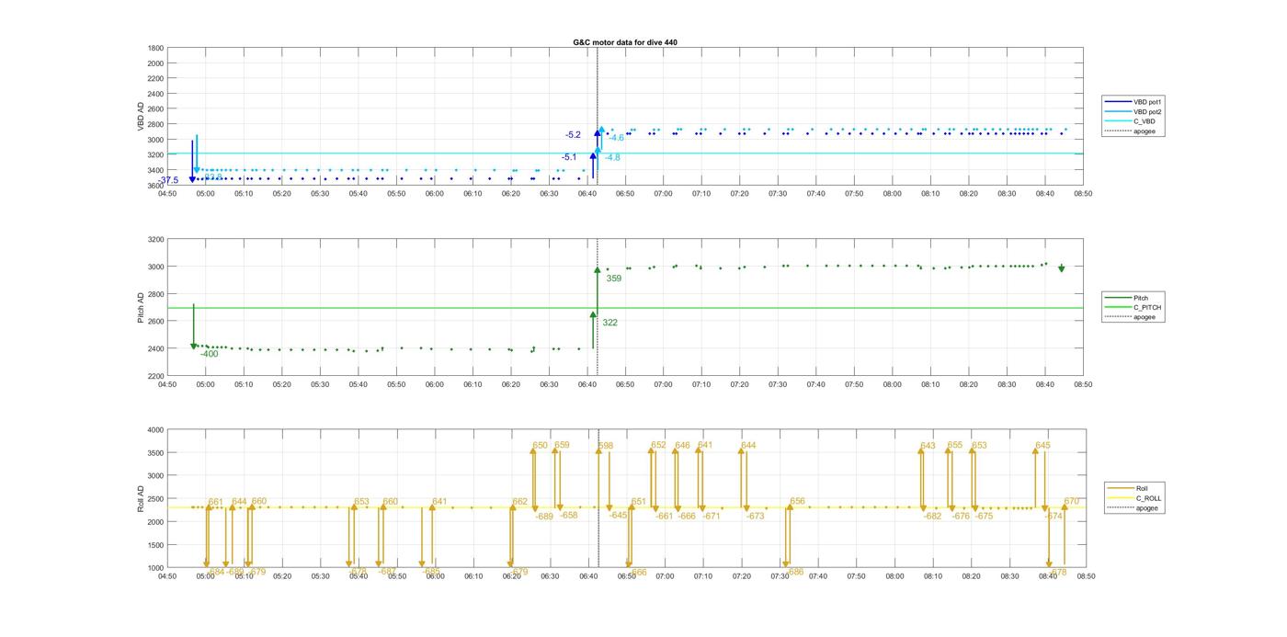This screenshot has width=1287, height=637.
Task: Click the '-686' roll annotation
Action: [x=794, y=572]
